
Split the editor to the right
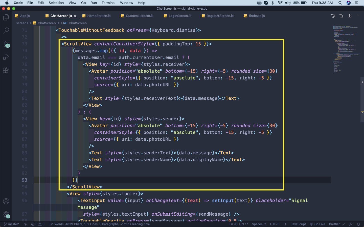coord(349,16)
